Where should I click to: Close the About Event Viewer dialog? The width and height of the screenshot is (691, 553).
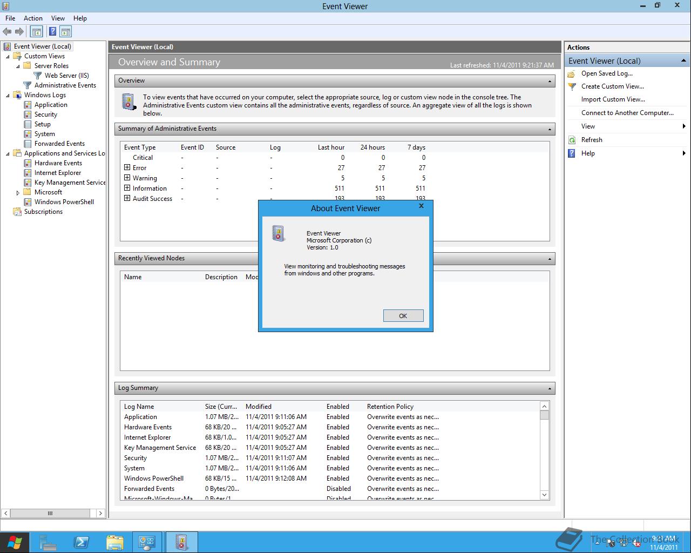(x=421, y=206)
